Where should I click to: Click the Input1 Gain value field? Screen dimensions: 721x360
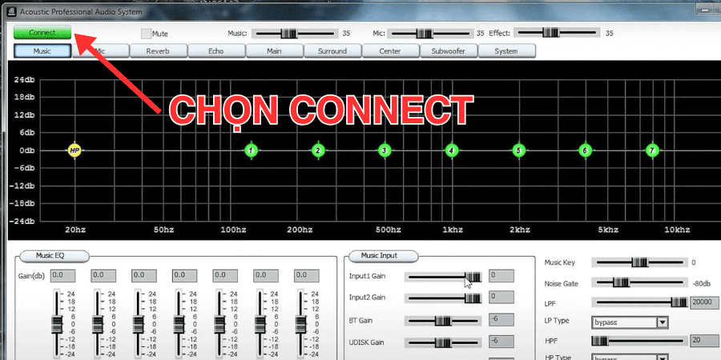(x=501, y=276)
